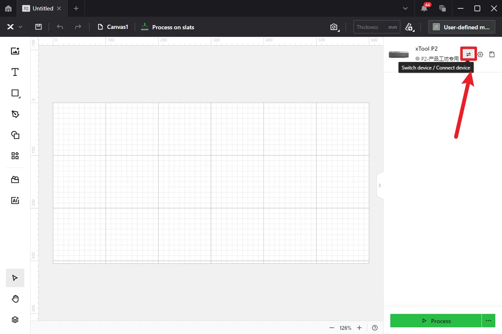502x334 pixels.
Task: Zoom out the canvas with minus
Action: click(x=332, y=328)
